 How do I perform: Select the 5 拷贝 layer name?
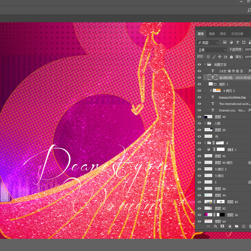(219, 176)
